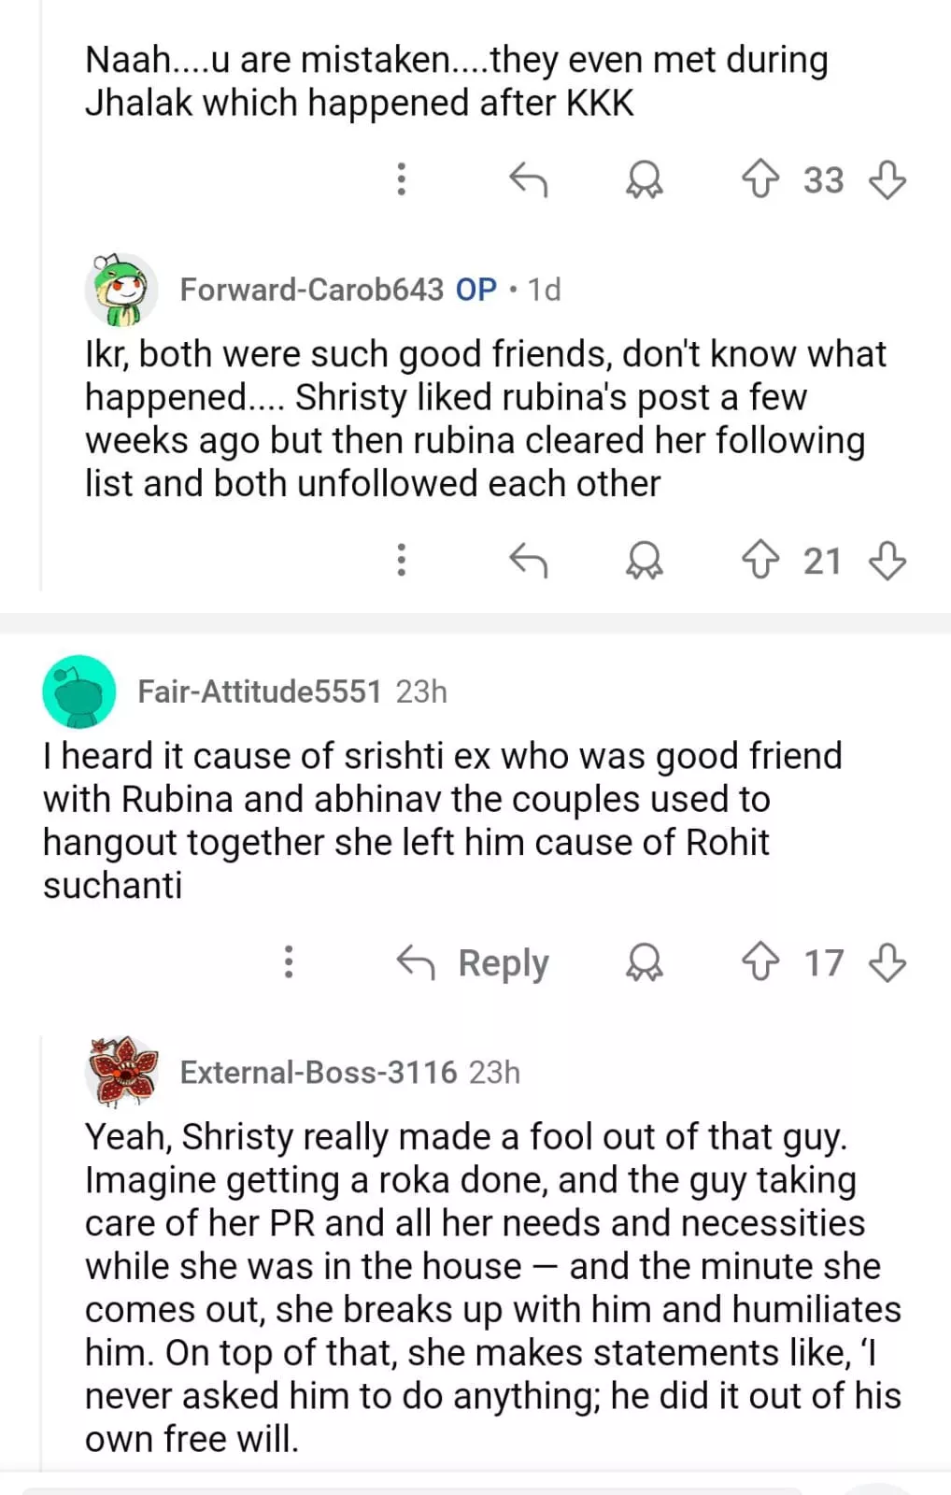Image resolution: width=951 pixels, height=1495 pixels.
Task: Award Forward-Carob643's comment
Action: click(x=644, y=561)
